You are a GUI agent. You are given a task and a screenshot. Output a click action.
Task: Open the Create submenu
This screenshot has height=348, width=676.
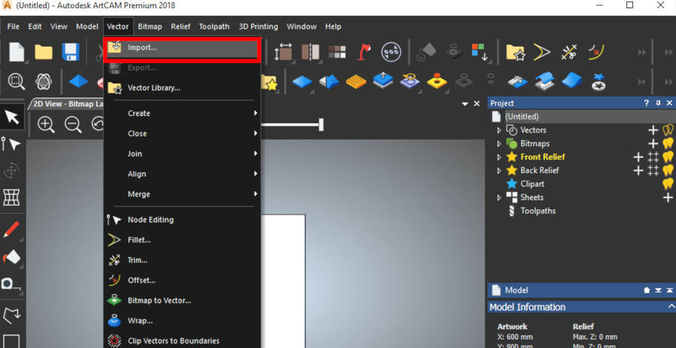click(x=182, y=113)
